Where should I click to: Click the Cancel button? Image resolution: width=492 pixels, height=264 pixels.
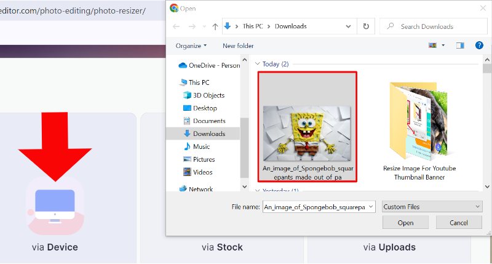[x=459, y=223]
